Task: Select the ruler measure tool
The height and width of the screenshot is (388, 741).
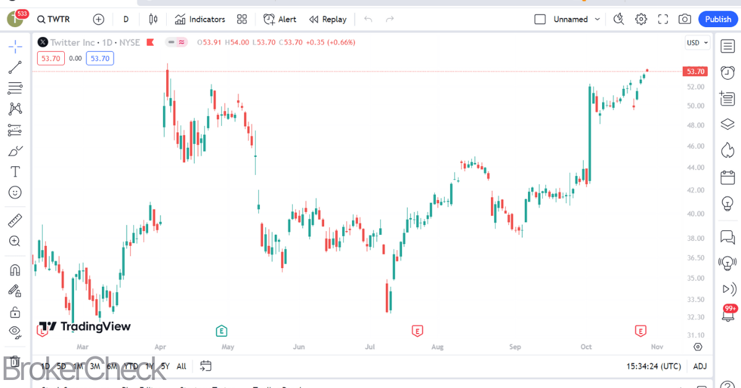Action: tap(15, 221)
